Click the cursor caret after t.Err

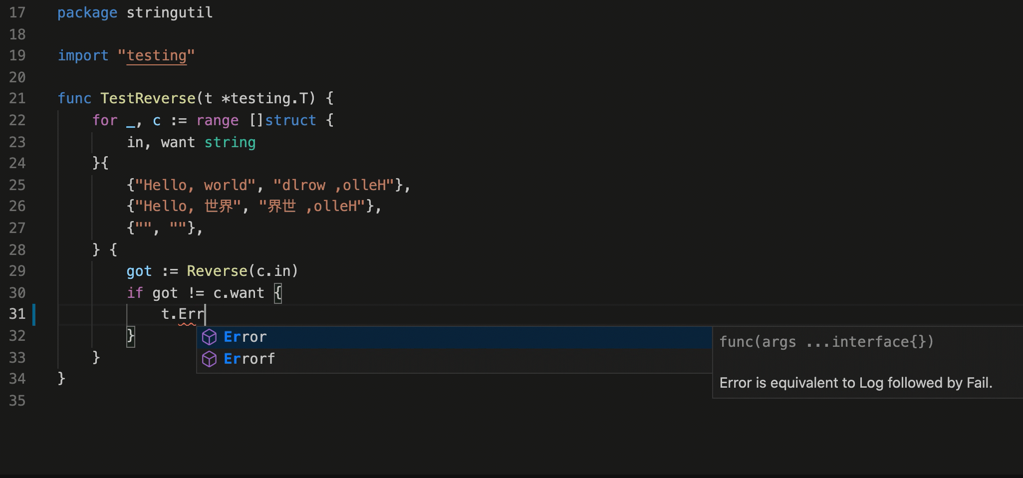pyautogui.click(x=205, y=314)
